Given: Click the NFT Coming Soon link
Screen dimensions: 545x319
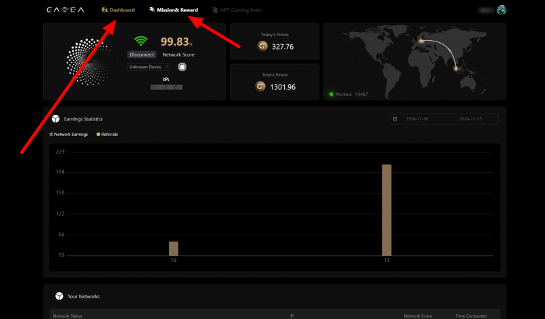Looking at the screenshot, I should (236, 10).
